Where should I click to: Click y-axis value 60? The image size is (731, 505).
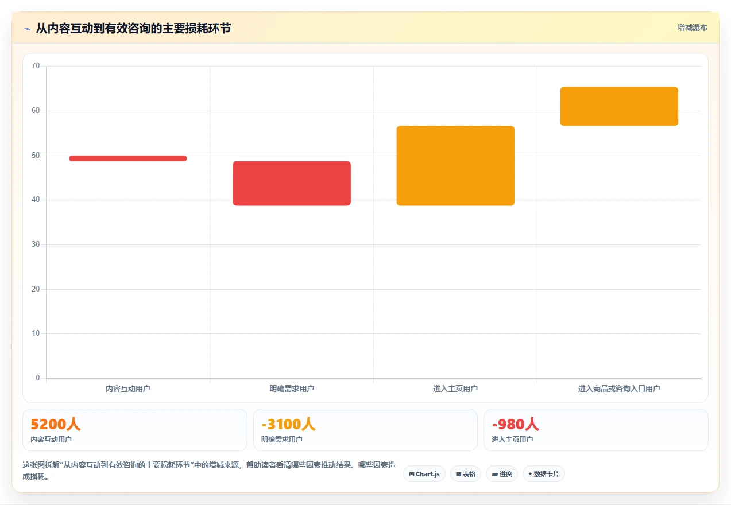[36, 111]
